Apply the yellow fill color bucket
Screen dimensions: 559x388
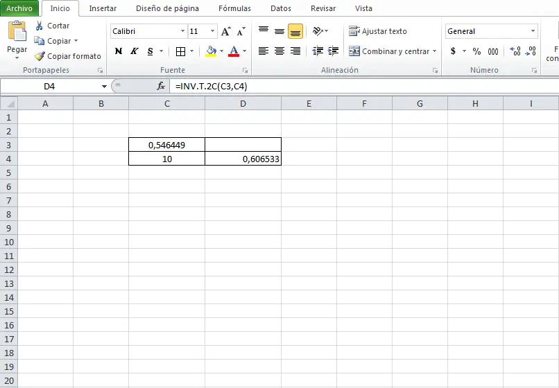click(x=211, y=51)
